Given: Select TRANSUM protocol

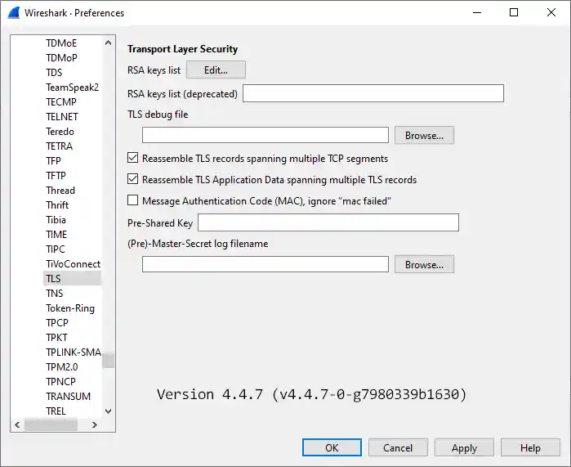Looking at the screenshot, I should click(68, 397).
